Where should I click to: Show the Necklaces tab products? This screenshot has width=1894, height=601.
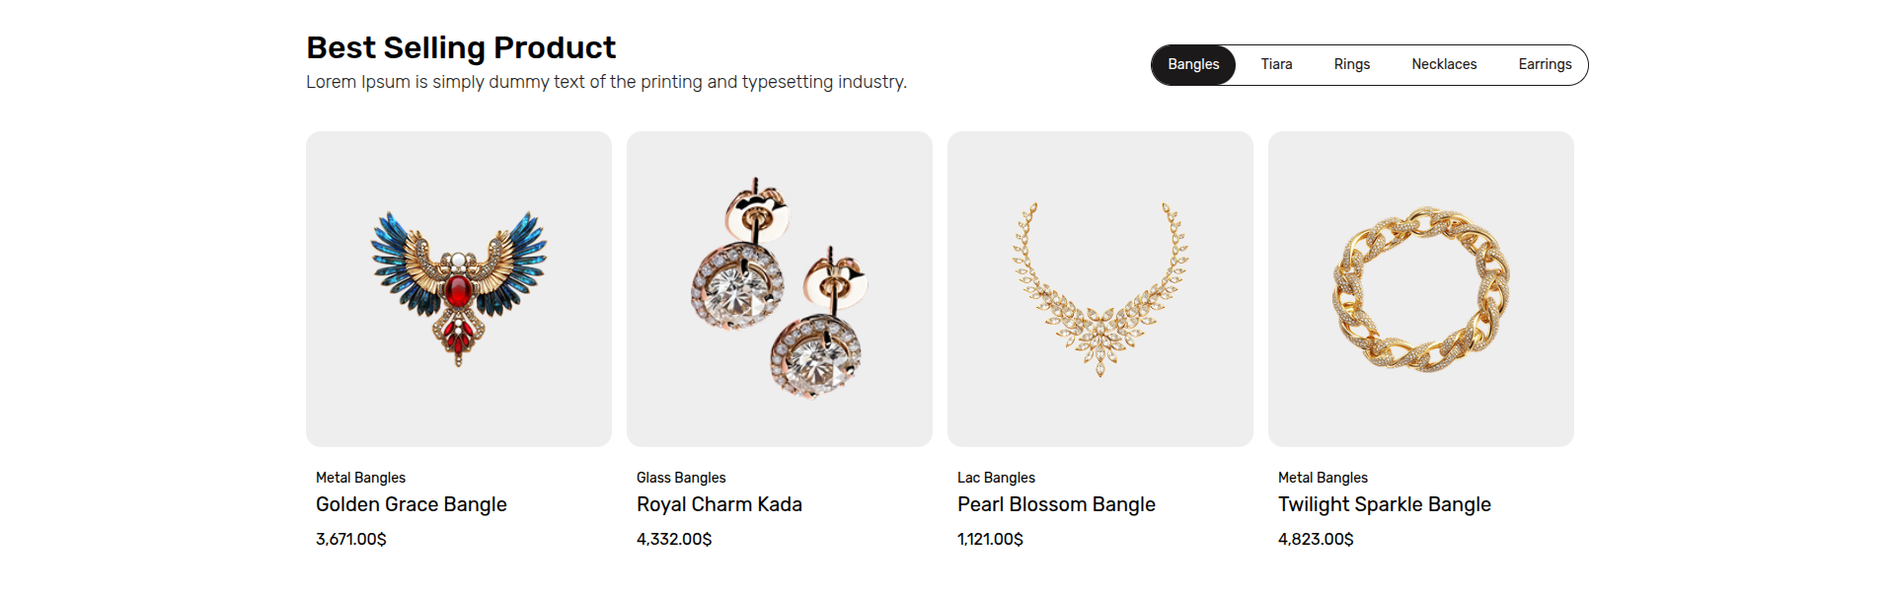pos(1444,65)
